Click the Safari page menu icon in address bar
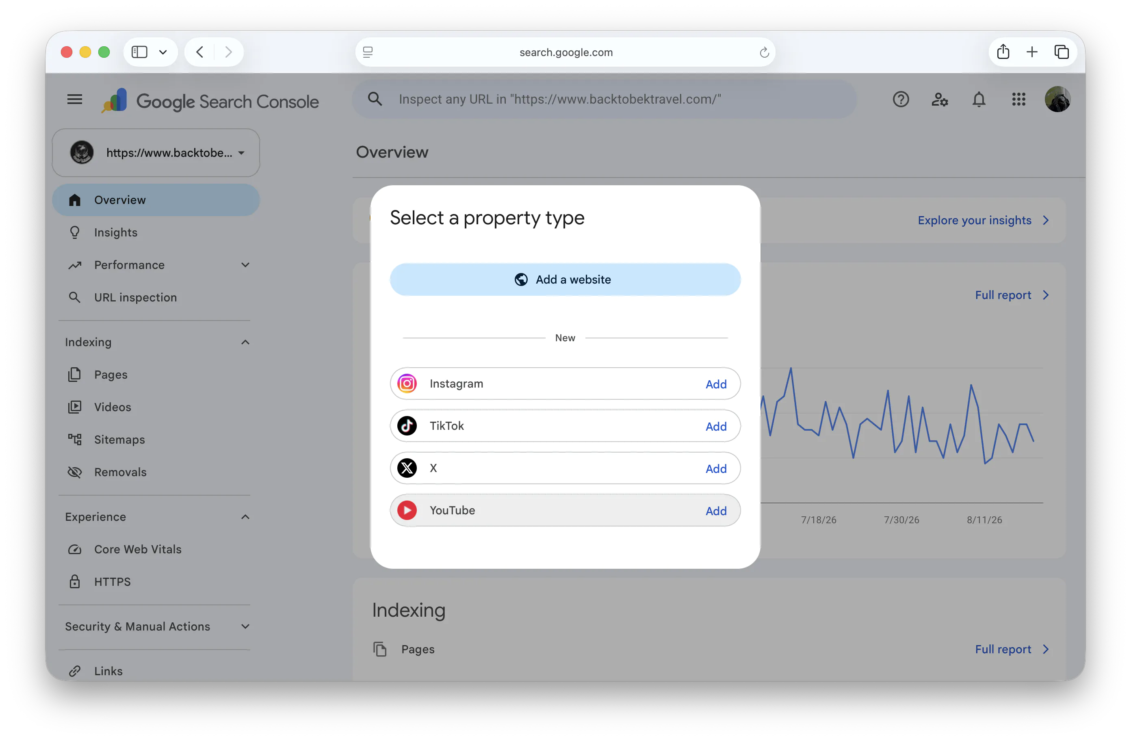1131x741 pixels. [x=368, y=52]
